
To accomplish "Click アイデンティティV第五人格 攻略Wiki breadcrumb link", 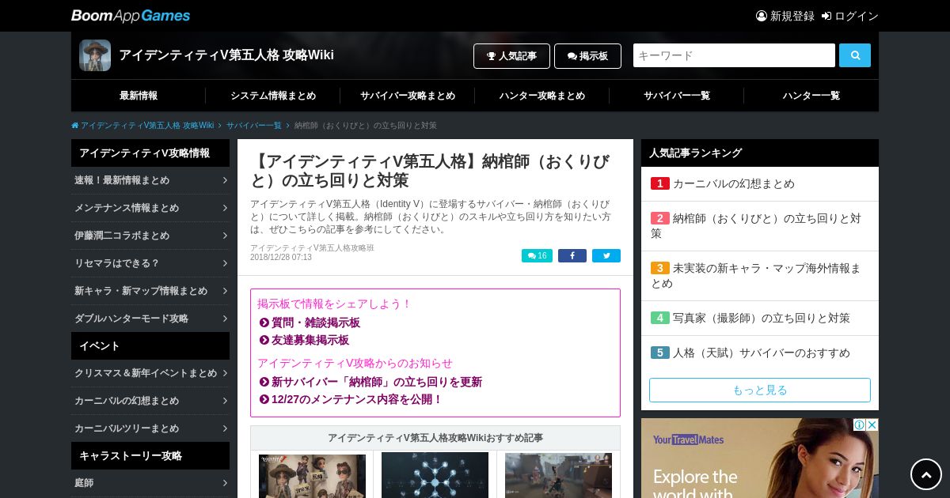I will [x=147, y=126].
